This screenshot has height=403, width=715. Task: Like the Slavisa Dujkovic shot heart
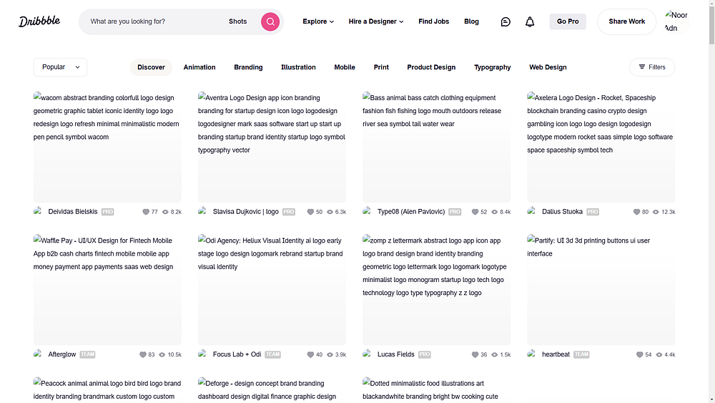pos(310,212)
